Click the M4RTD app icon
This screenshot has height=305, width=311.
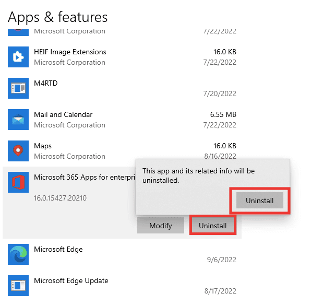(x=18, y=88)
